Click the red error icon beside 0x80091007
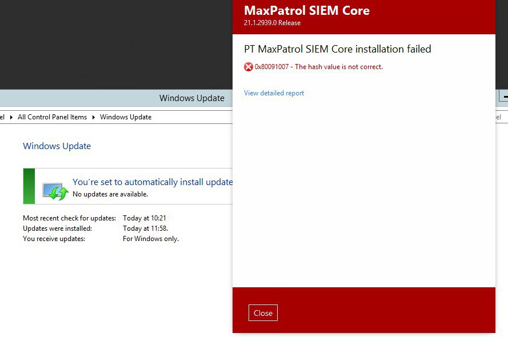 click(x=249, y=67)
